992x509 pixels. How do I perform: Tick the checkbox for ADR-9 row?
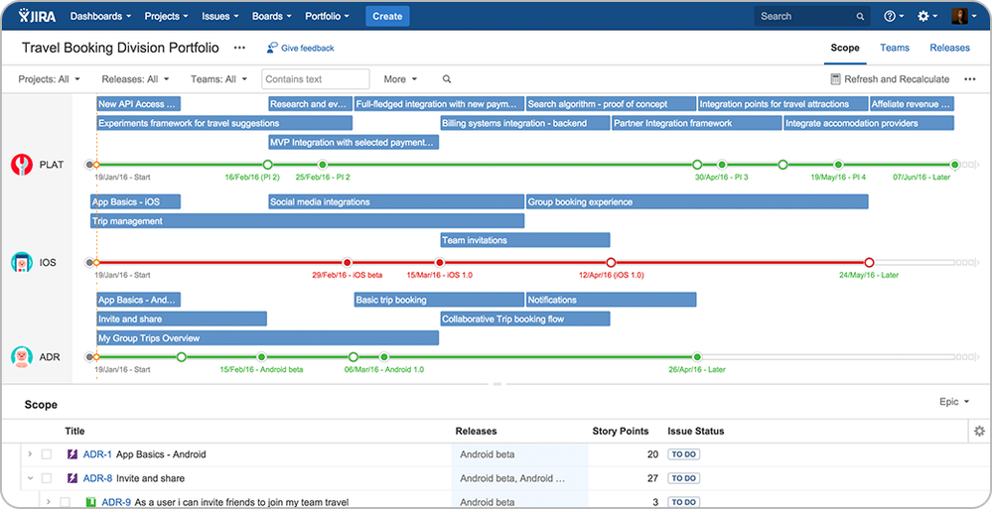coord(65,502)
